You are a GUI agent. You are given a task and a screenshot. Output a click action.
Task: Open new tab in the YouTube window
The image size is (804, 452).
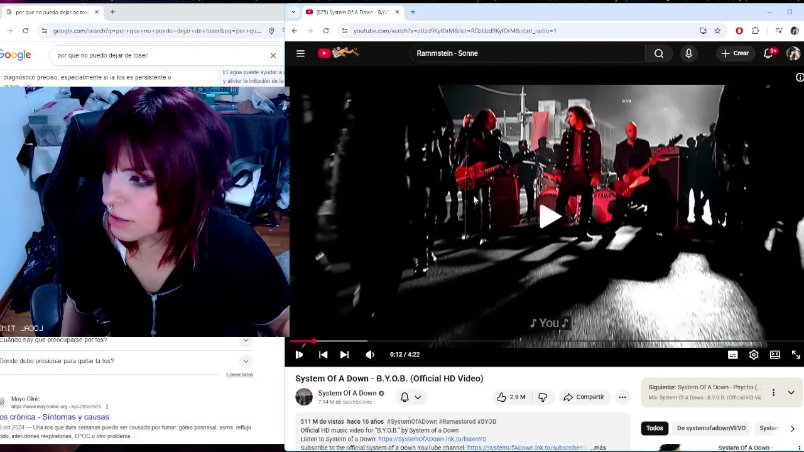pos(413,12)
